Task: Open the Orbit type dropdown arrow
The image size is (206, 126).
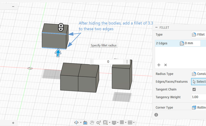Action: pyautogui.click(x=81, y=123)
